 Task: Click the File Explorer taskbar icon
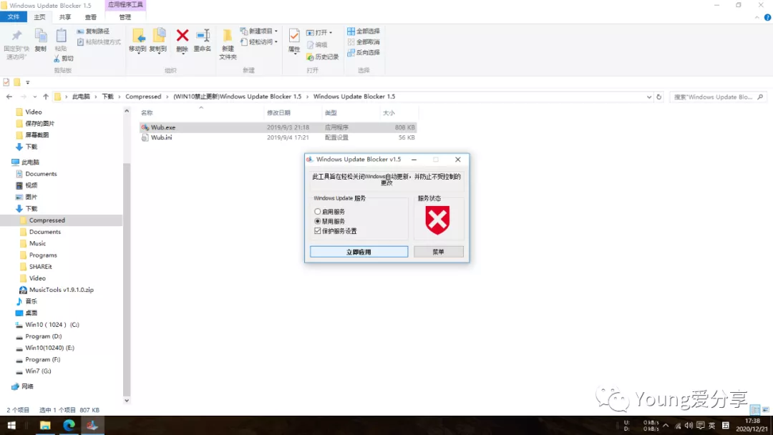tap(45, 425)
